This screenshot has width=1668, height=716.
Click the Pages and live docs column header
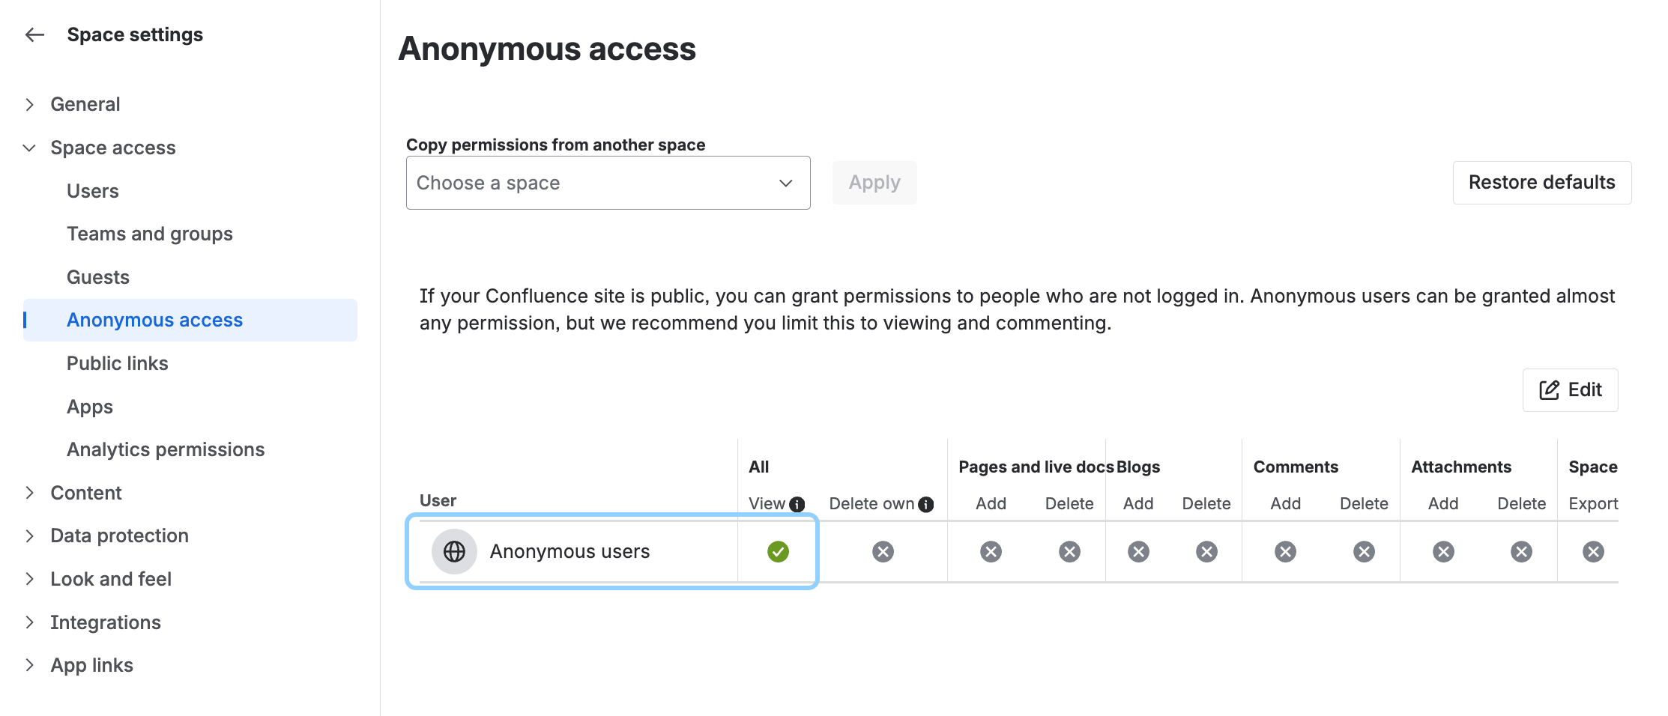tap(1036, 467)
